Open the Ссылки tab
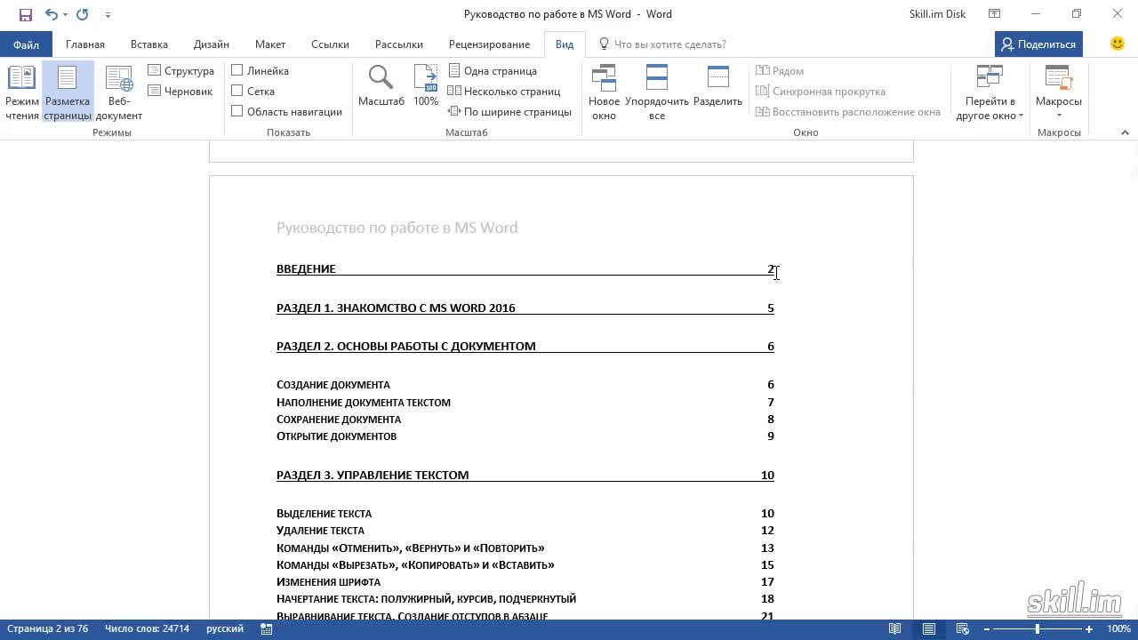The height and width of the screenshot is (640, 1138). 330,44
